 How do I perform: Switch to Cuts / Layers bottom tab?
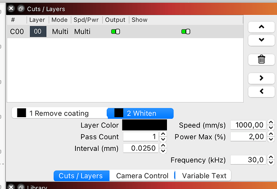pyautogui.click(x=81, y=176)
